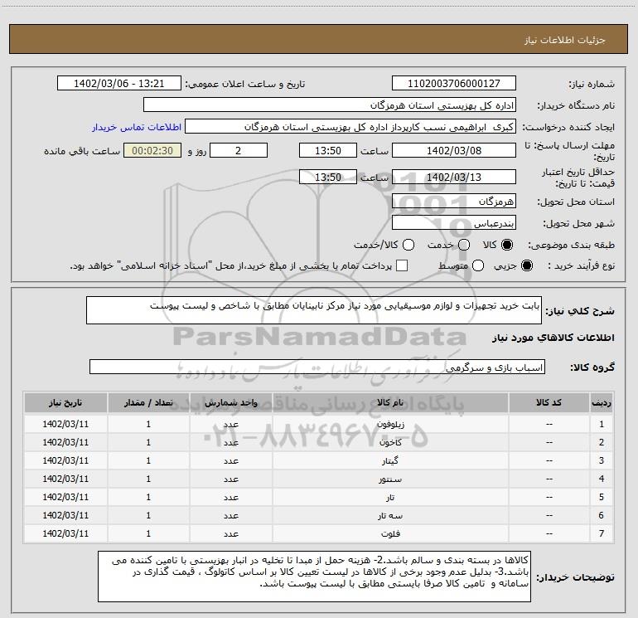Click the buyer organization name field
Viewport: 638px width, 618px height.
coord(330,105)
